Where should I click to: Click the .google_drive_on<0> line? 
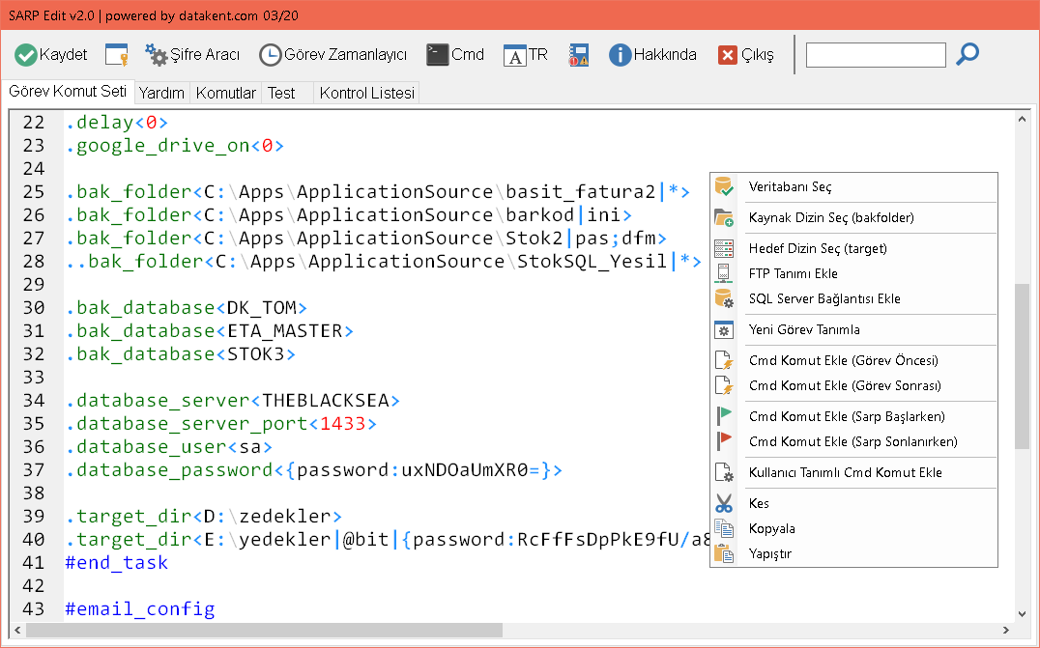point(174,146)
